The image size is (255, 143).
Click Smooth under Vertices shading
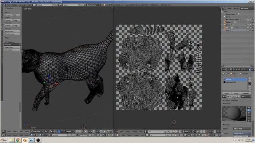coord(8,25)
